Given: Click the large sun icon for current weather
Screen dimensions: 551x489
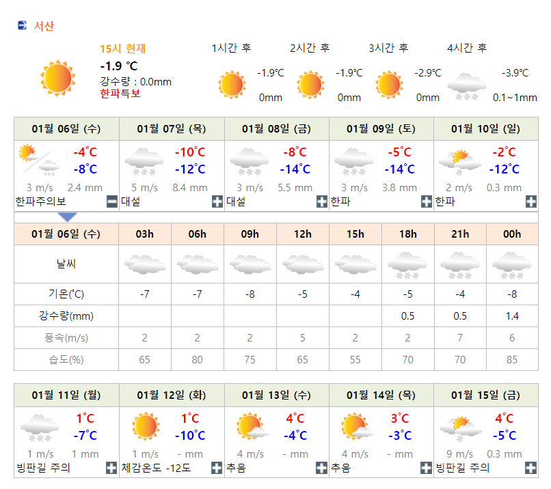Looking at the screenshot, I should coord(57,78).
